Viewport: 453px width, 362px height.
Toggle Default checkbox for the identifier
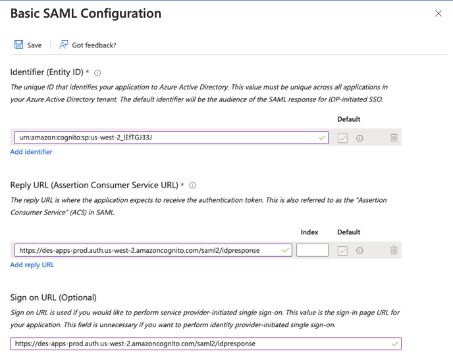pos(342,138)
